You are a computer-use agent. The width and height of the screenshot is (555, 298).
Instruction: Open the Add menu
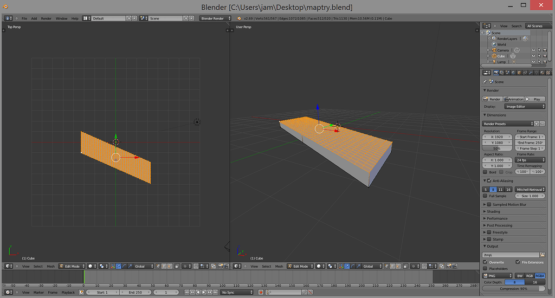tap(34, 18)
